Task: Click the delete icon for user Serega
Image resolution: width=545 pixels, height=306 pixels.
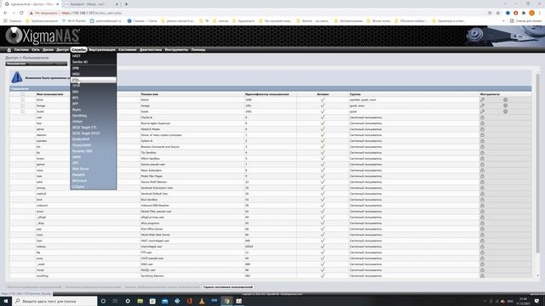Action: click(x=505, y=105)
